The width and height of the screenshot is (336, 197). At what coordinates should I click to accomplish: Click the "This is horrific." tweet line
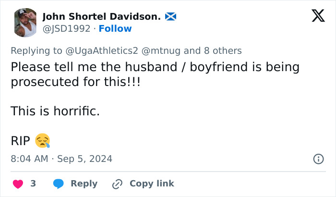55,111
